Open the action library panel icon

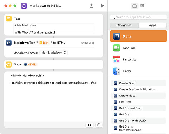click(135, 6)
